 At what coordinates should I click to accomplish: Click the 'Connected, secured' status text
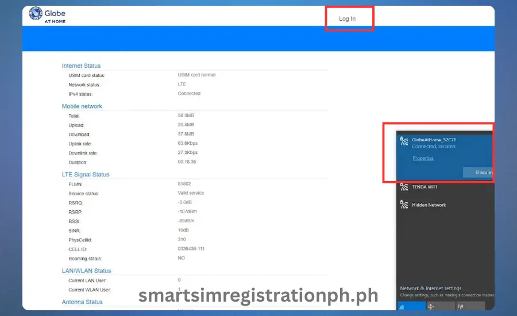pos(434,147)
